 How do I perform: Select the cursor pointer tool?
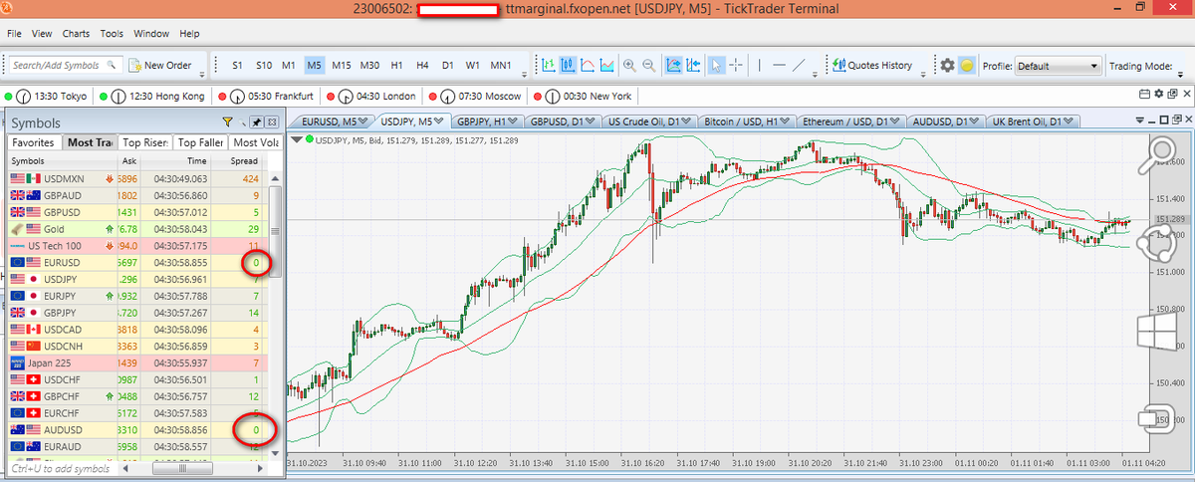coord(715,66)
